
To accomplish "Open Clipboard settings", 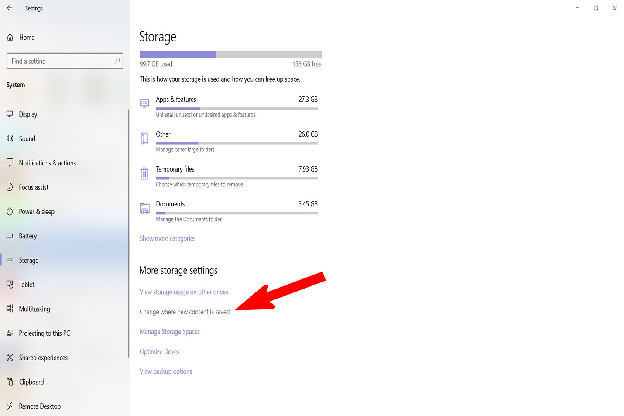I will click(x=31, y=382).
